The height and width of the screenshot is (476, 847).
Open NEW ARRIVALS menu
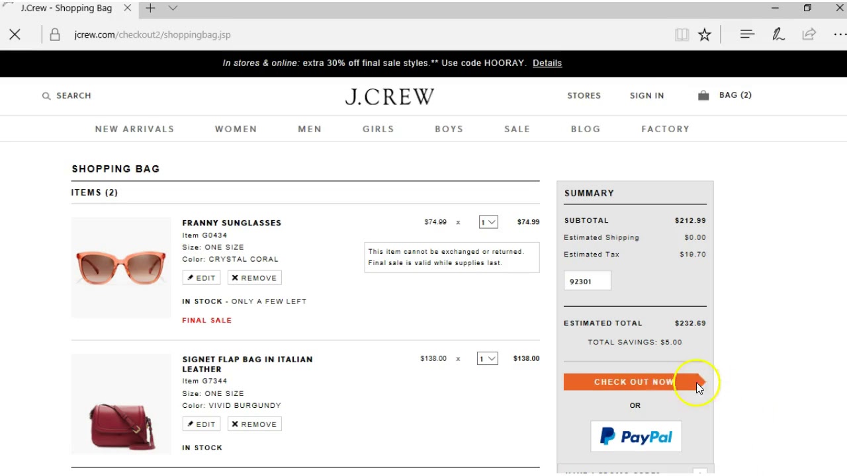(x=134, y=129)
